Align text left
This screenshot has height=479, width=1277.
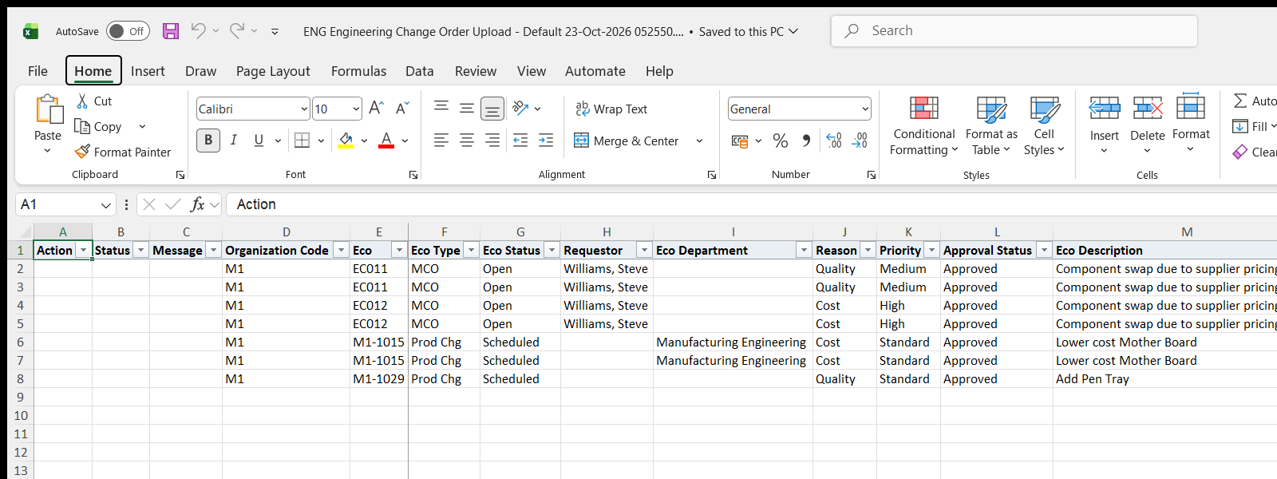[441, 141]
